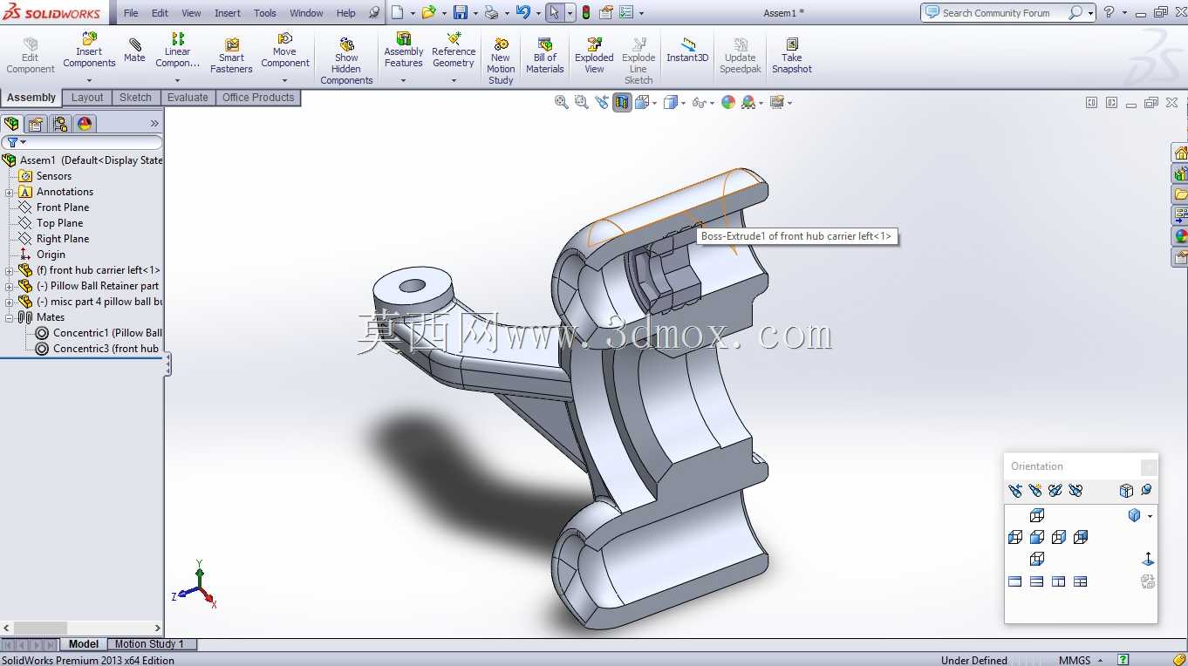Select the Top view cube in Orientation
Screen dimensions: 1188x666
[x=1037, y=515]
